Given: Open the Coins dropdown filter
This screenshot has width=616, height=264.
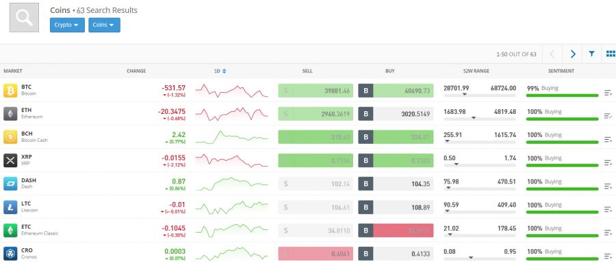Looking at the screenshot, I should click(104, 25).
